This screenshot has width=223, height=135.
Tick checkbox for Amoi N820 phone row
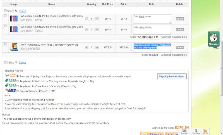click(5, 44)
